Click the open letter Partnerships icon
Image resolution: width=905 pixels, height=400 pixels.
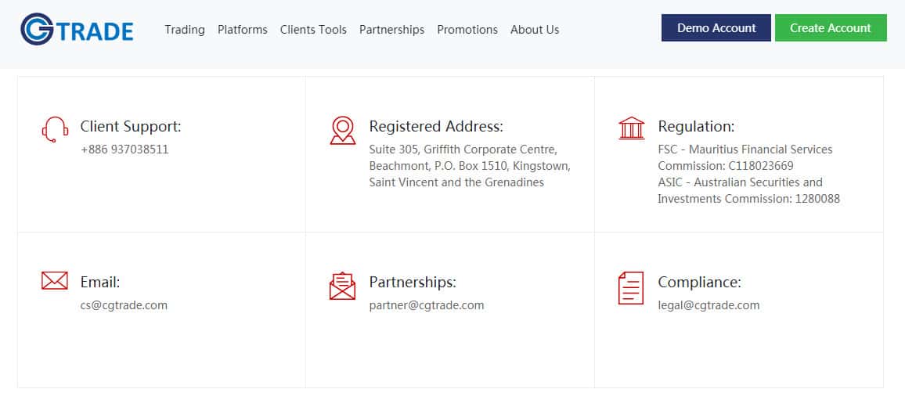(x=342, y=286)
